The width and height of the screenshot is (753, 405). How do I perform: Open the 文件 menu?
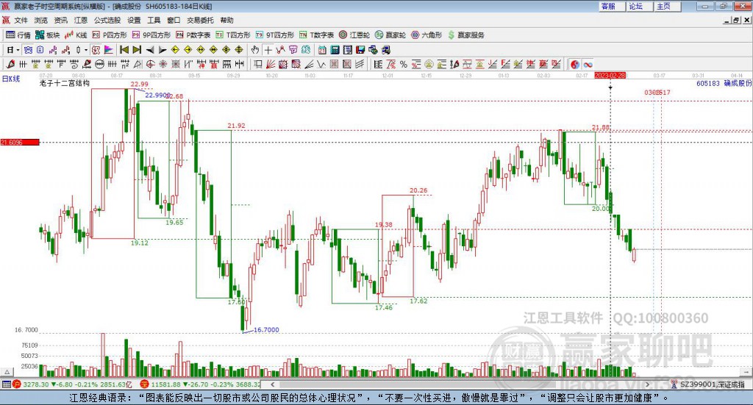(21, 20)
